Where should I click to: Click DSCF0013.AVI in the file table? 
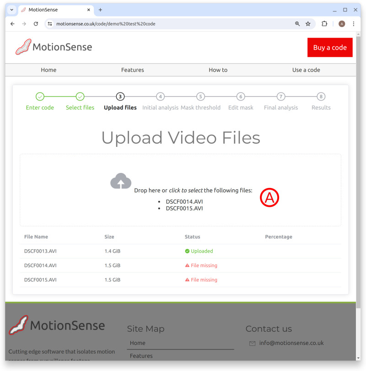(x=40, y=251)
